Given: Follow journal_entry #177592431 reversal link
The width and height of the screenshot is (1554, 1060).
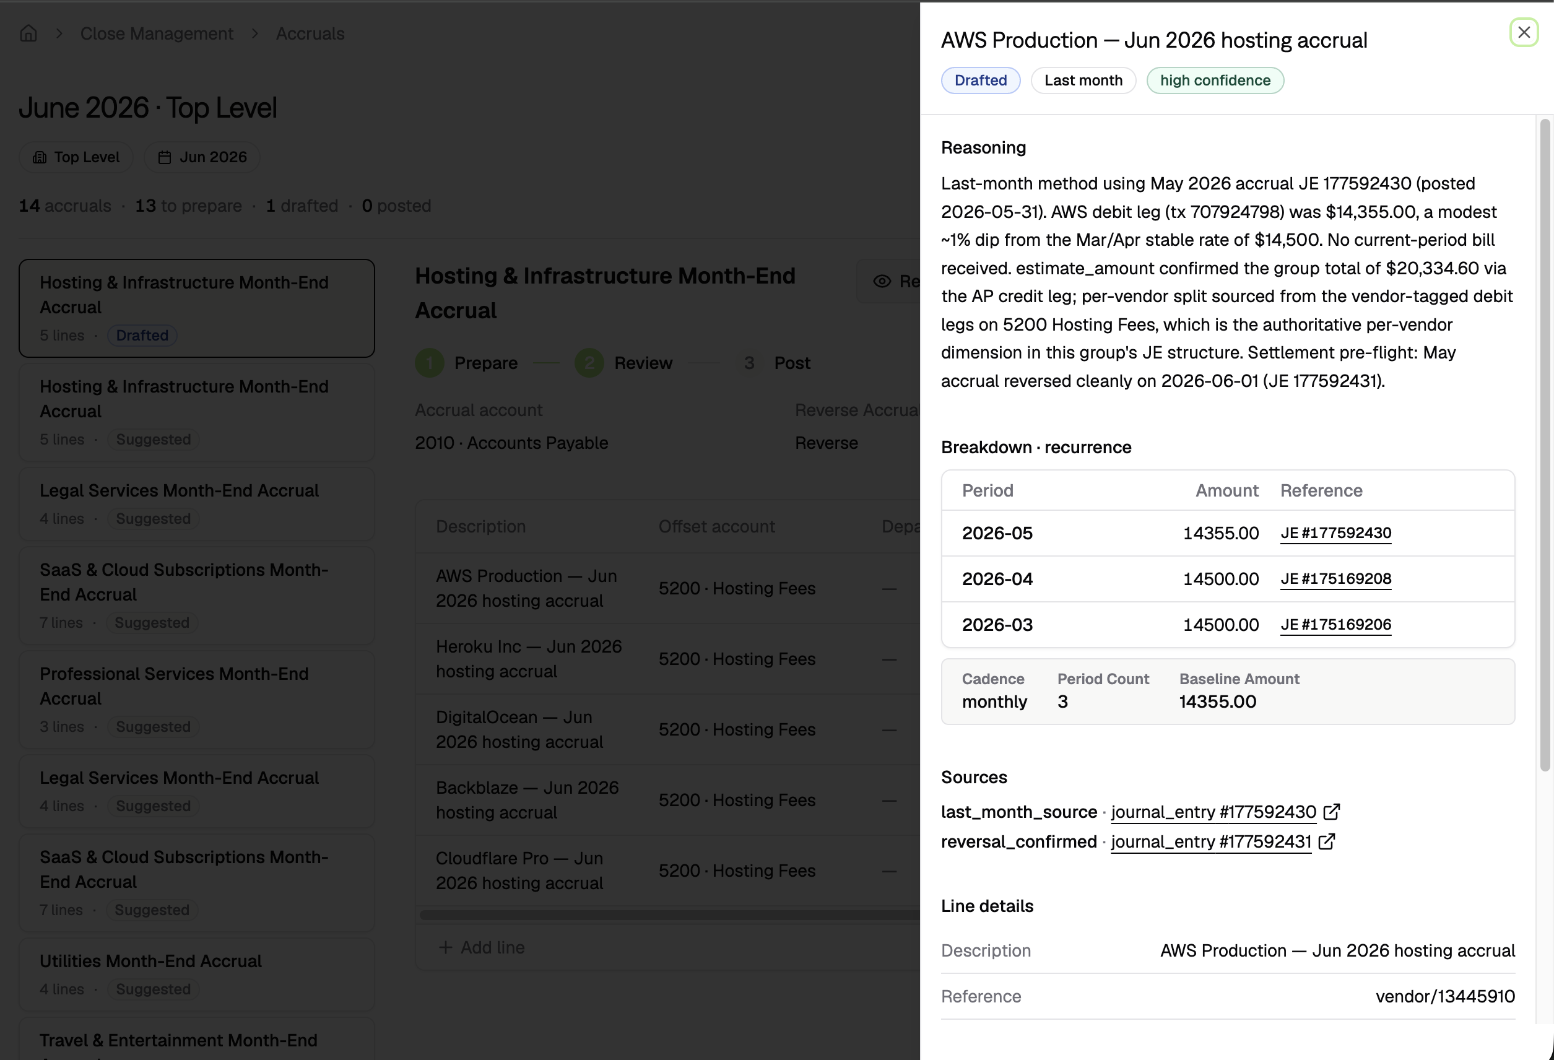Looking at the screenshot, I should pyautogui.click(x=1210, y=841).
